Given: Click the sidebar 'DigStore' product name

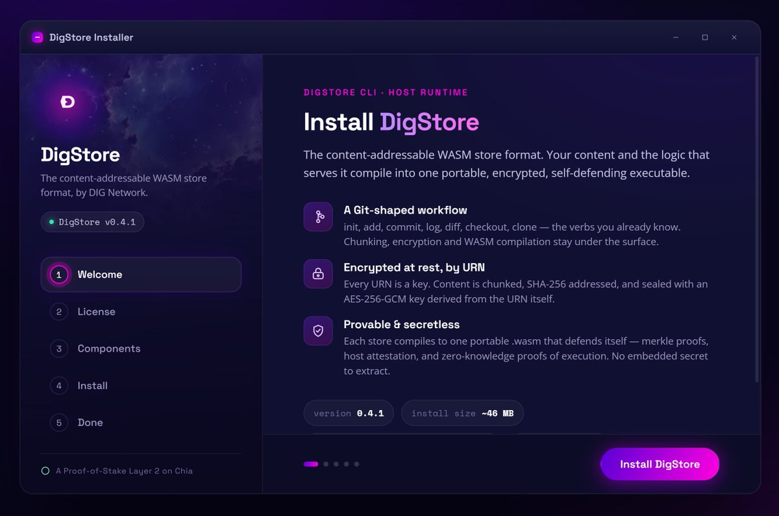Looking at the screenshot, I should point(80,155).
